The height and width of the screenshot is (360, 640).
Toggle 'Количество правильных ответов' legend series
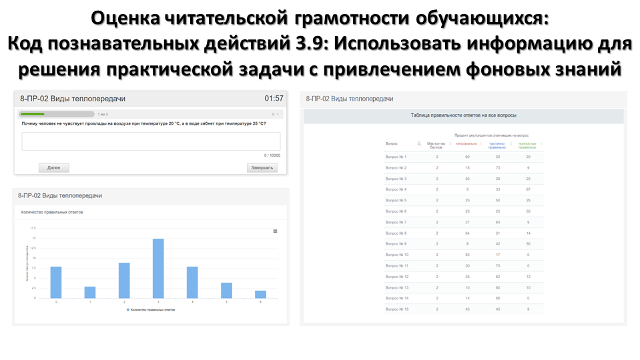point(151,310)
